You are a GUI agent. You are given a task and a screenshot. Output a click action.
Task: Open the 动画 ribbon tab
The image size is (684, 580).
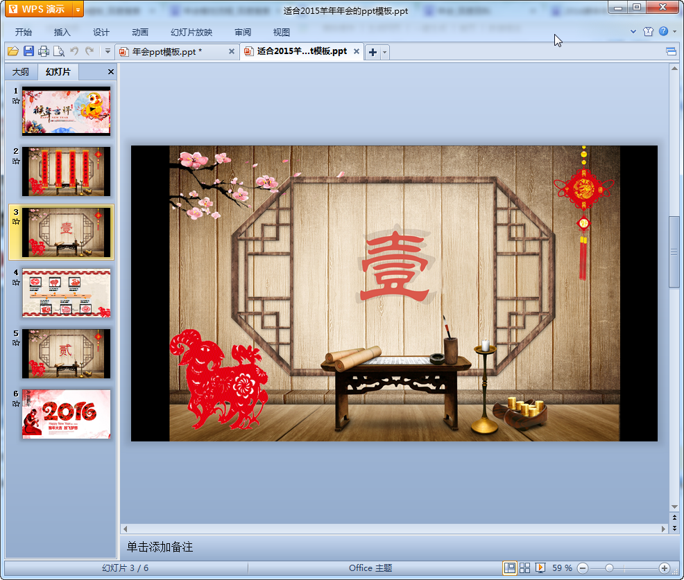point(140,33)
